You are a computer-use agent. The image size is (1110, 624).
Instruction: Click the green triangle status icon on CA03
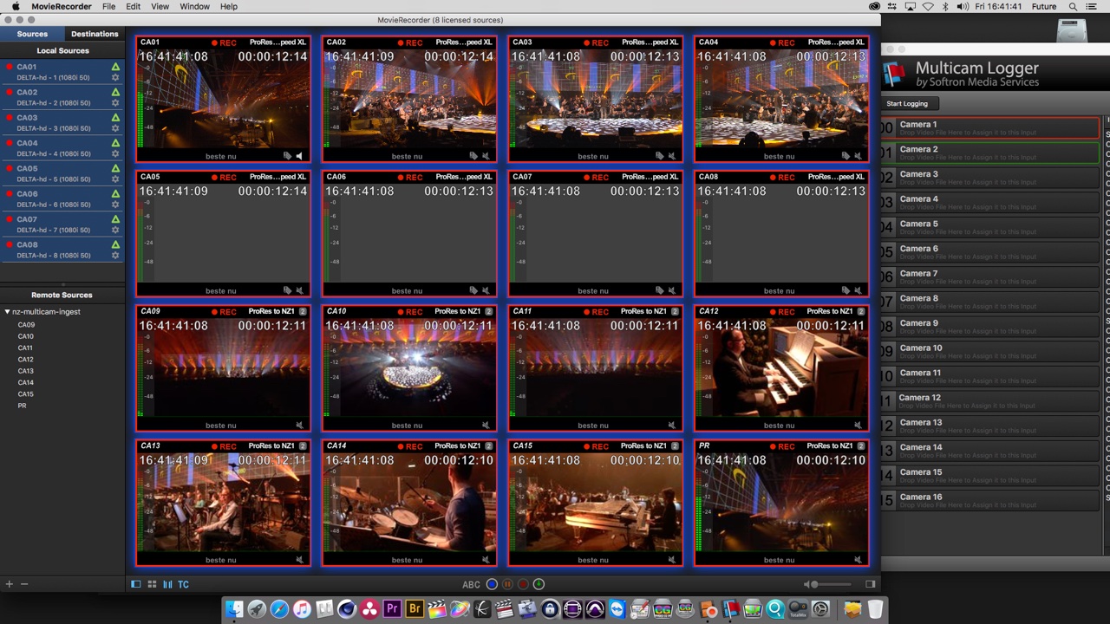[115, 117]
